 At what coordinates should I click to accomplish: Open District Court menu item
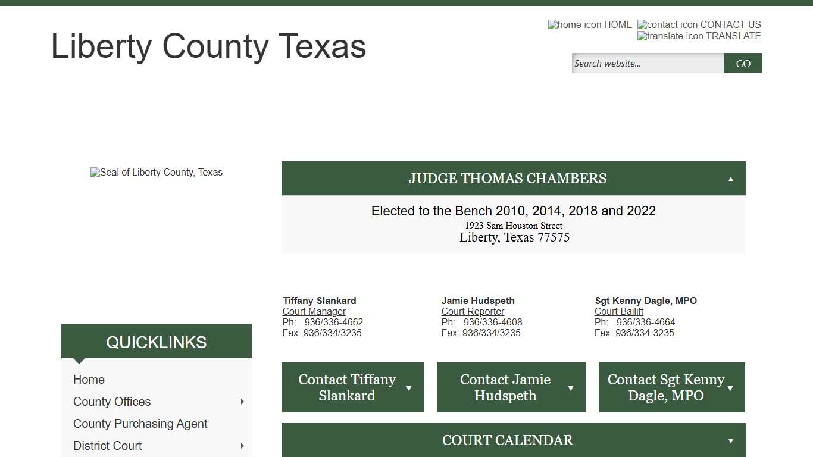pyautogui.click(x=107, y=446)
